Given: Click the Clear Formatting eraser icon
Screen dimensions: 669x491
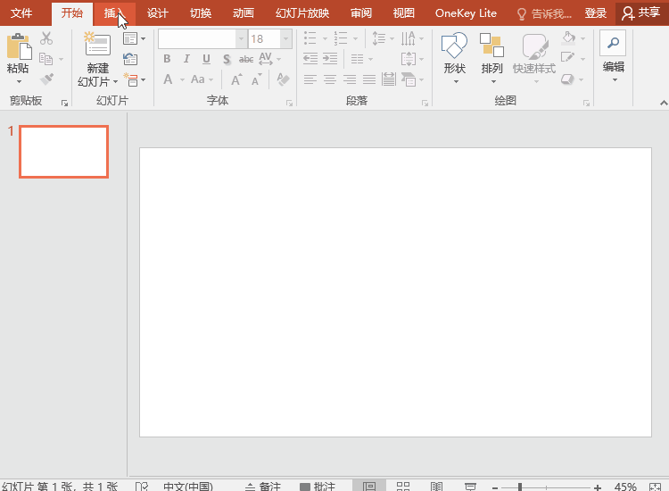Looking at the screenshot, I should click(284, 79).
